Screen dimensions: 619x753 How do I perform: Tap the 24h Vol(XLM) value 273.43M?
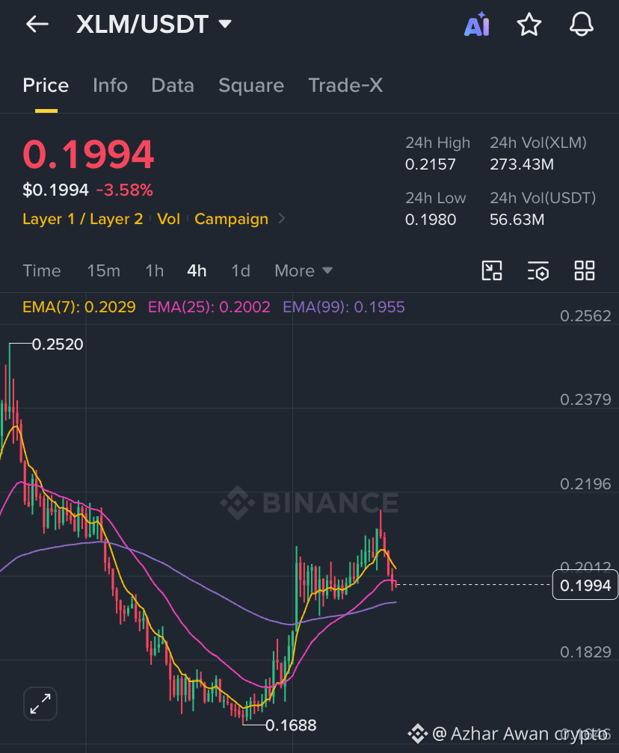tap(522, 164)
